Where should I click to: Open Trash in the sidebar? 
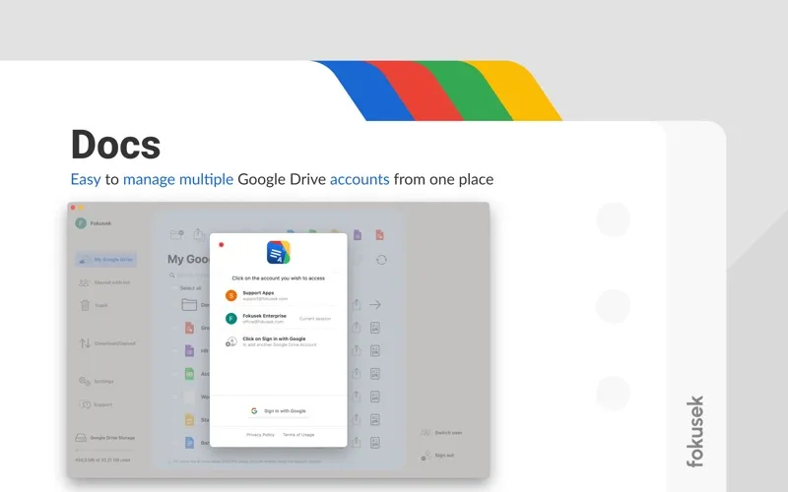coord(94,305)
